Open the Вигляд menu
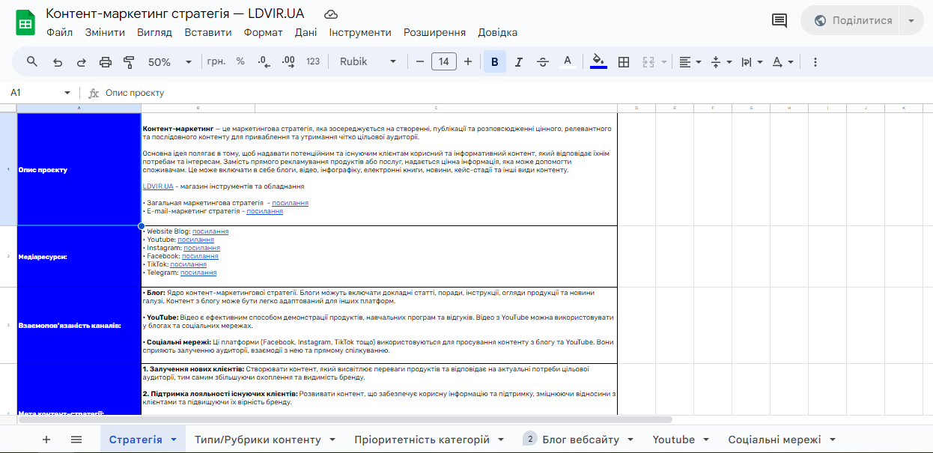This screenshot has height=453, width=933. (x=154, y=32)
